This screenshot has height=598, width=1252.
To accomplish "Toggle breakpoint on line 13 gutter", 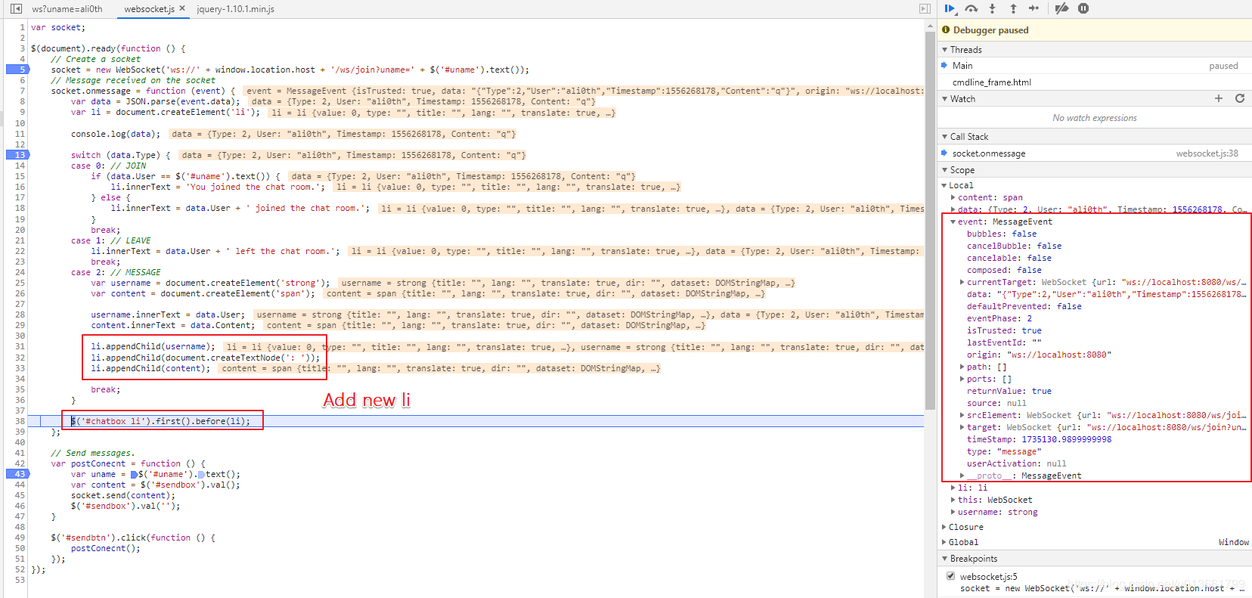I will click(x=17, y=155).
